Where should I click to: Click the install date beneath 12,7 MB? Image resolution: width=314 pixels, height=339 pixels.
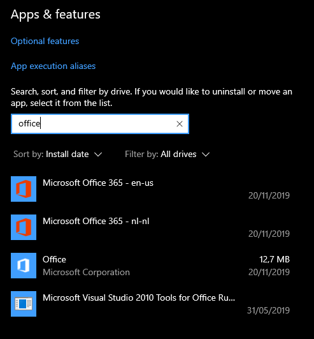coord(269,272)
